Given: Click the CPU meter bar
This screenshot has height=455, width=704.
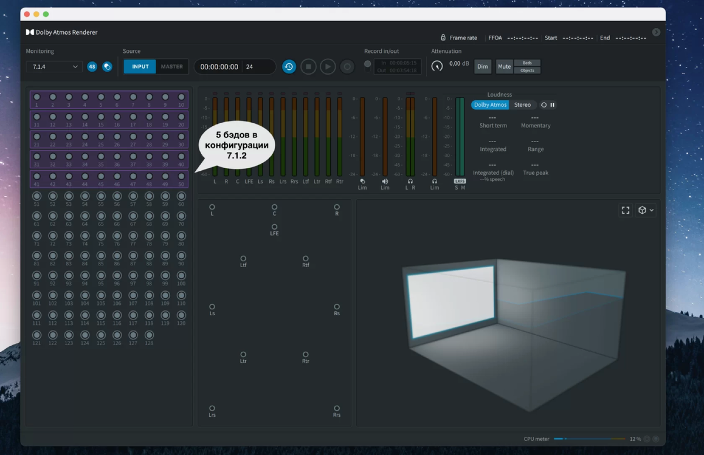Looking at the screenshot, I should point(590,439).
